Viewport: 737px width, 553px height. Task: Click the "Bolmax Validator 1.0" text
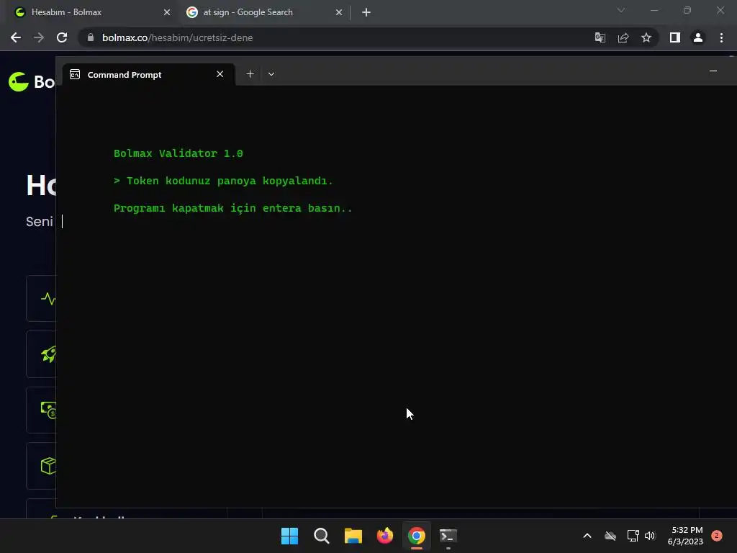coord(178,153)
